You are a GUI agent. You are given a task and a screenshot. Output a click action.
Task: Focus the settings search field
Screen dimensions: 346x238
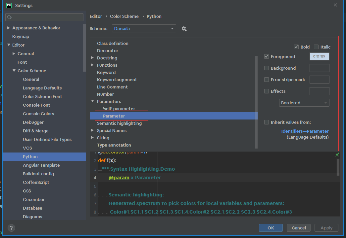tap(44, 17)
